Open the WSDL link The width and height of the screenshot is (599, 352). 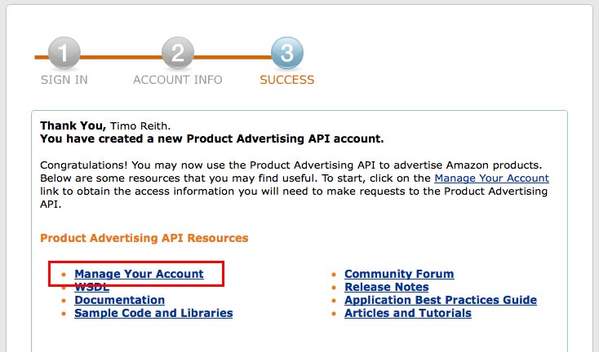91,288
